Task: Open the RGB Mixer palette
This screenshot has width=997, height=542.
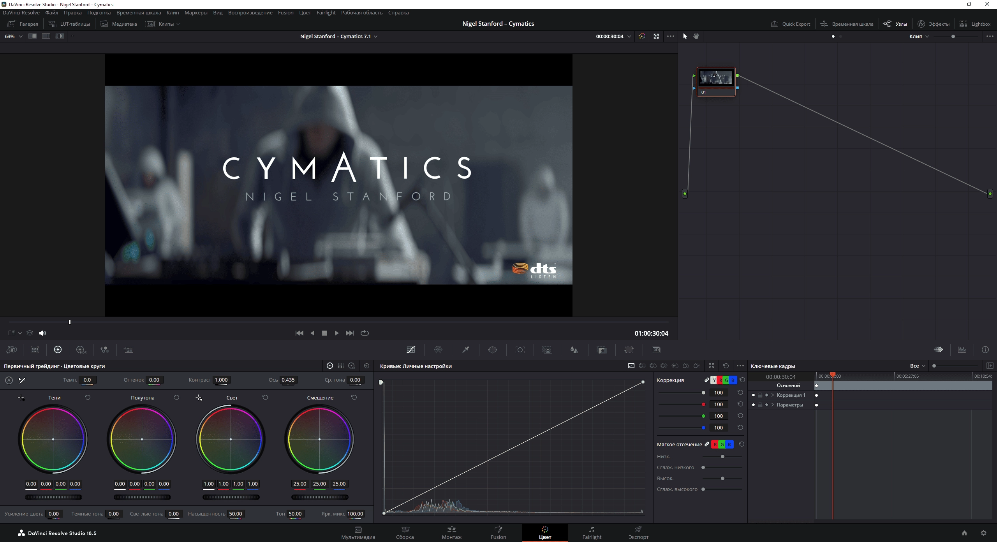Action: (x=105, y=350)
